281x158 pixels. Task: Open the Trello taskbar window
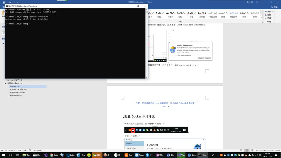click(81, 155)
